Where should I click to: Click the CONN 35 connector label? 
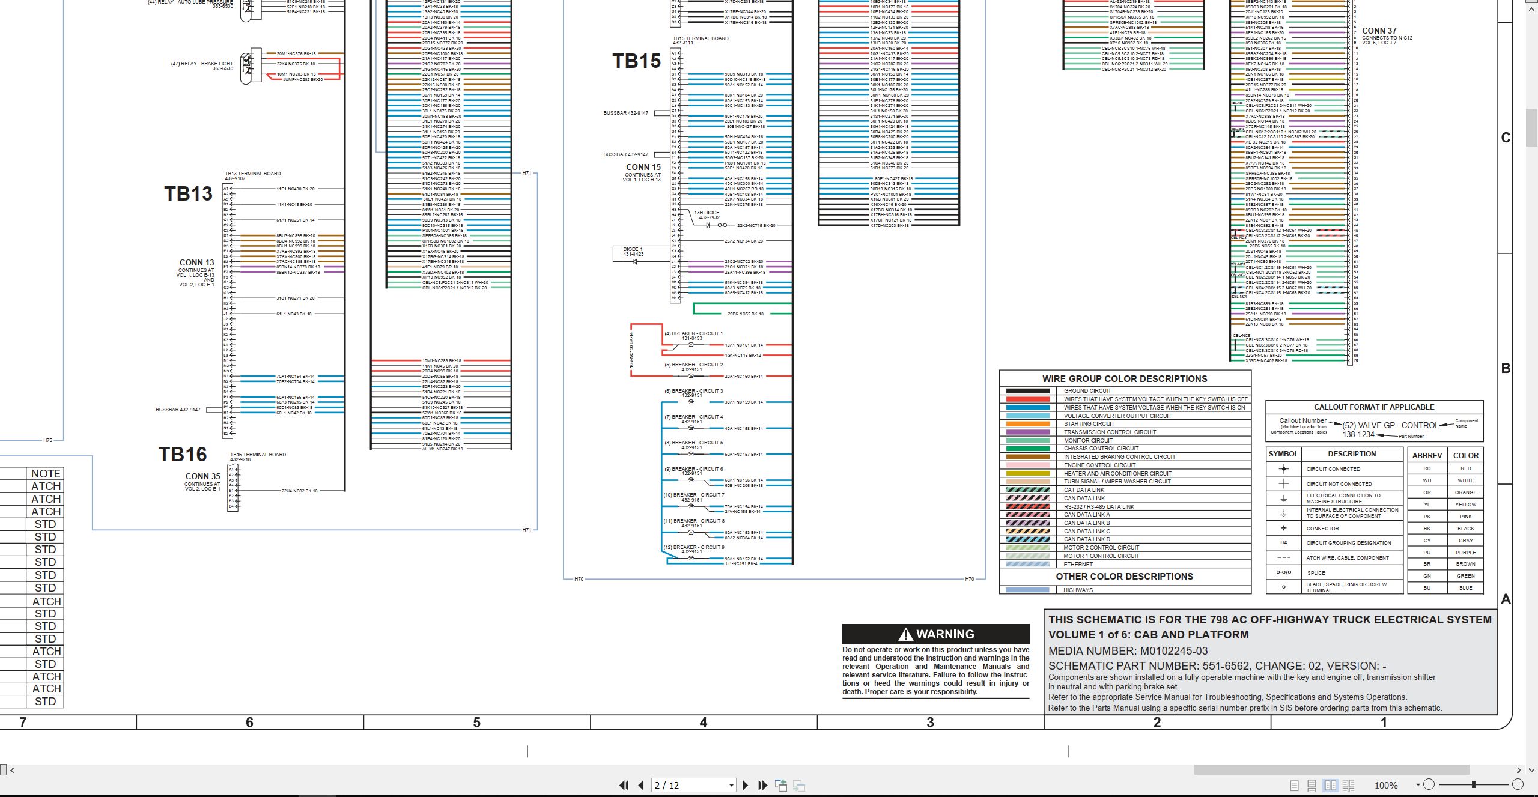pos(202,476)
